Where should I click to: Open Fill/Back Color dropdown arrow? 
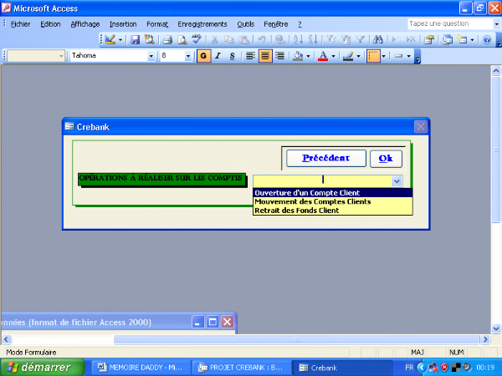(308, 56)
